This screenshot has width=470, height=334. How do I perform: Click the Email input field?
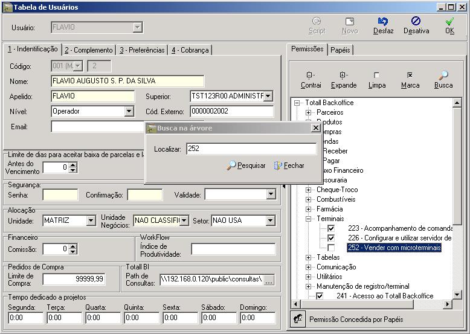[x=98, y=127]
